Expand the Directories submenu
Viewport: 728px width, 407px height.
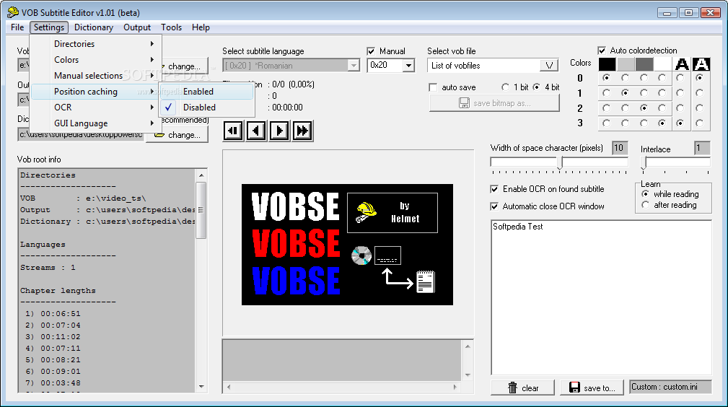pyautogui.click(x=96, y=44)
